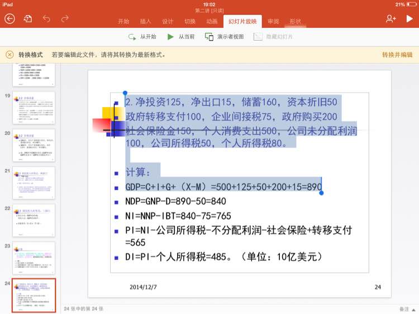Viewport: 419px width, 314px height.
Task: Tap the battery indicator in status bar
Action: pyautogui.click(x=411, y=4)
